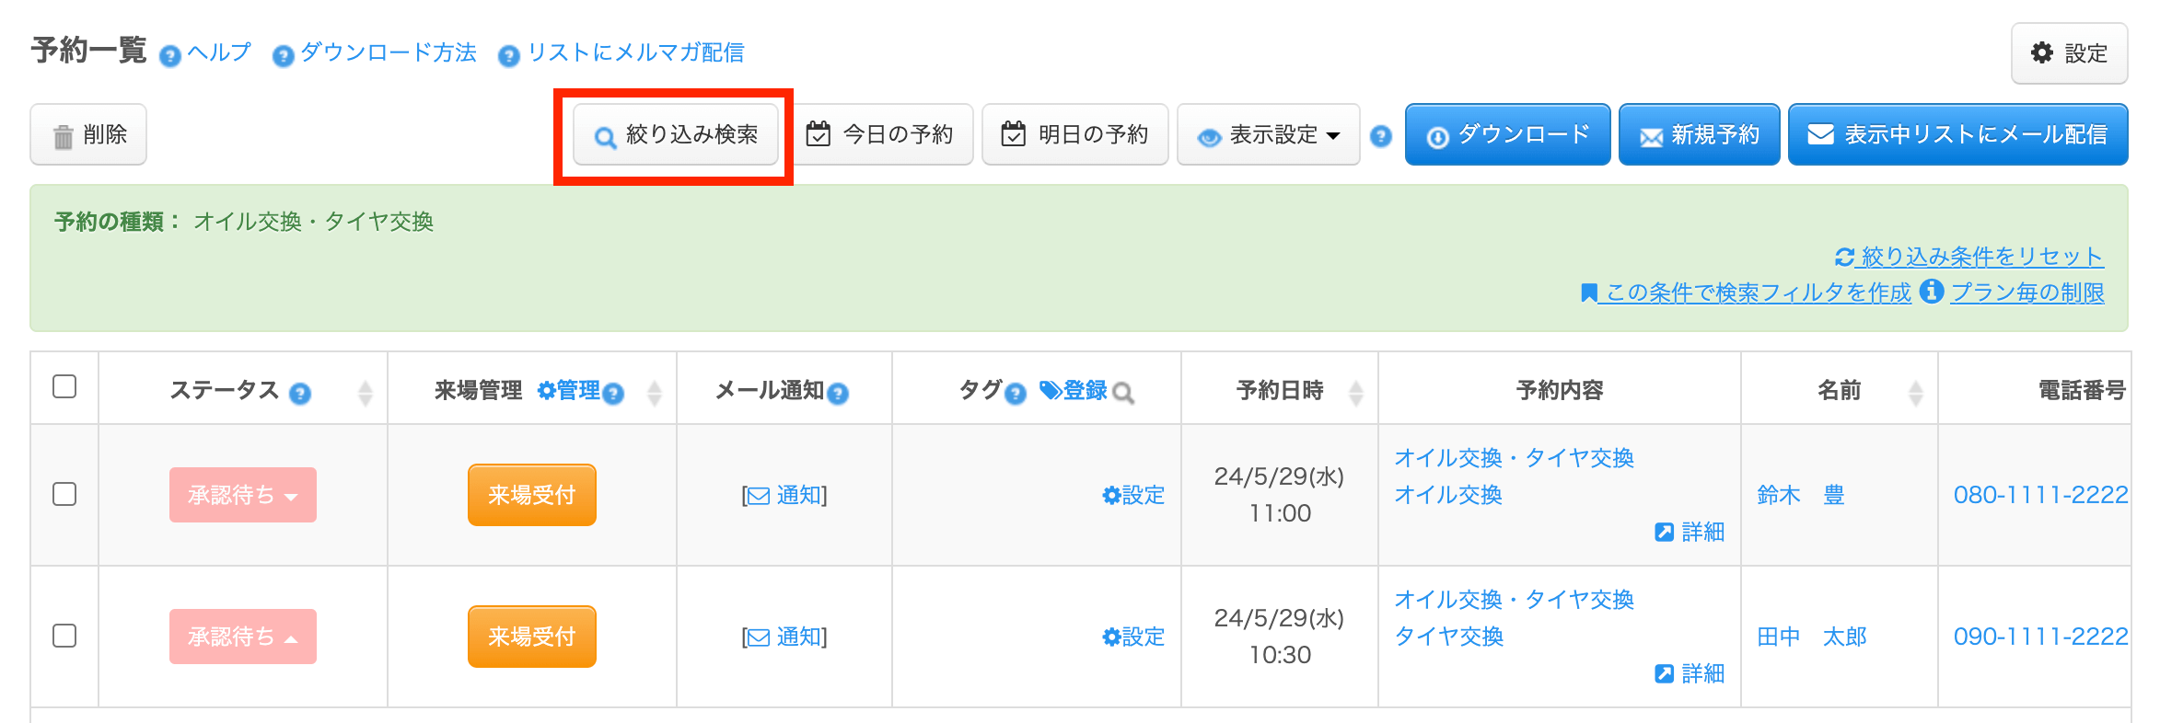Check the box for 田中 太郎 row
Screen dimensions: 2160x723
tap(64, 636)
